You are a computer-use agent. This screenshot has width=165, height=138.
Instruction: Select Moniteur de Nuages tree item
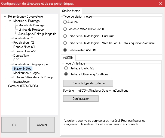pos(26,73)
